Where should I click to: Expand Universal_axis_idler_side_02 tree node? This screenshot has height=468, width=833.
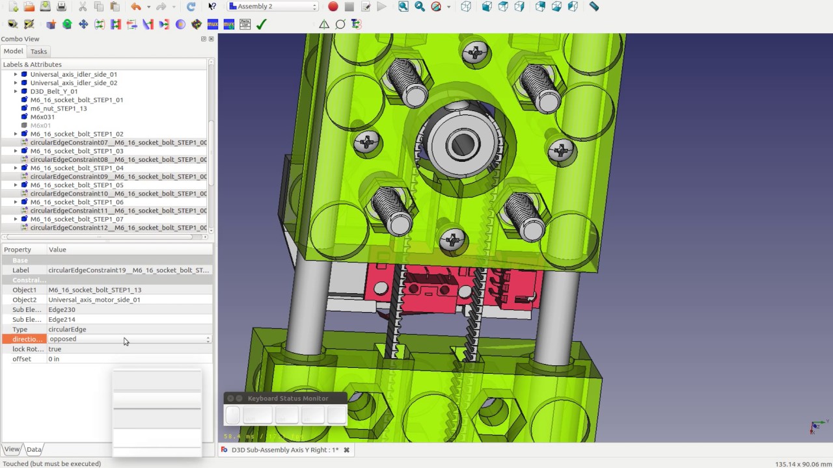pyautogui.click(x=16, y=83)
